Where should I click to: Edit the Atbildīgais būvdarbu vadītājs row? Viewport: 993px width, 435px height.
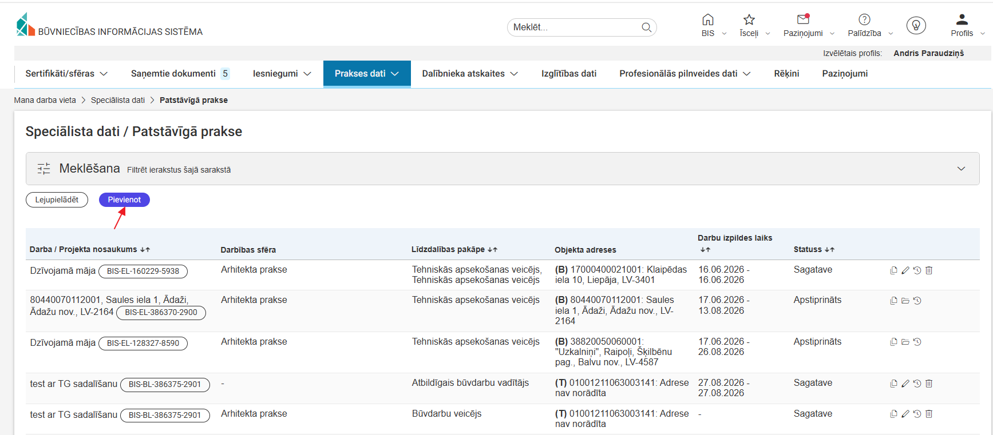click(x=905, y=384)
